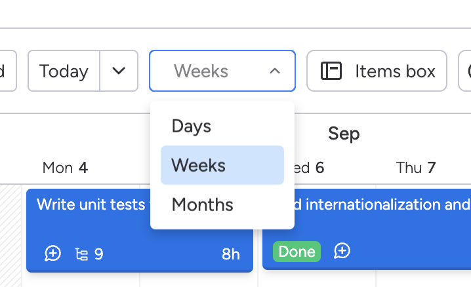The width and height of the screenshot is (471, 287).
Task: Collapse the timescale list using the up chevron
Action: [x=275, y=71]
